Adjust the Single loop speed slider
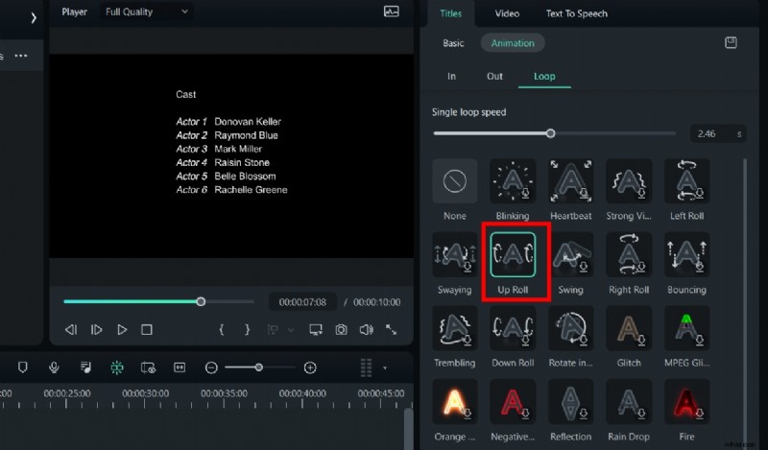 550,134
